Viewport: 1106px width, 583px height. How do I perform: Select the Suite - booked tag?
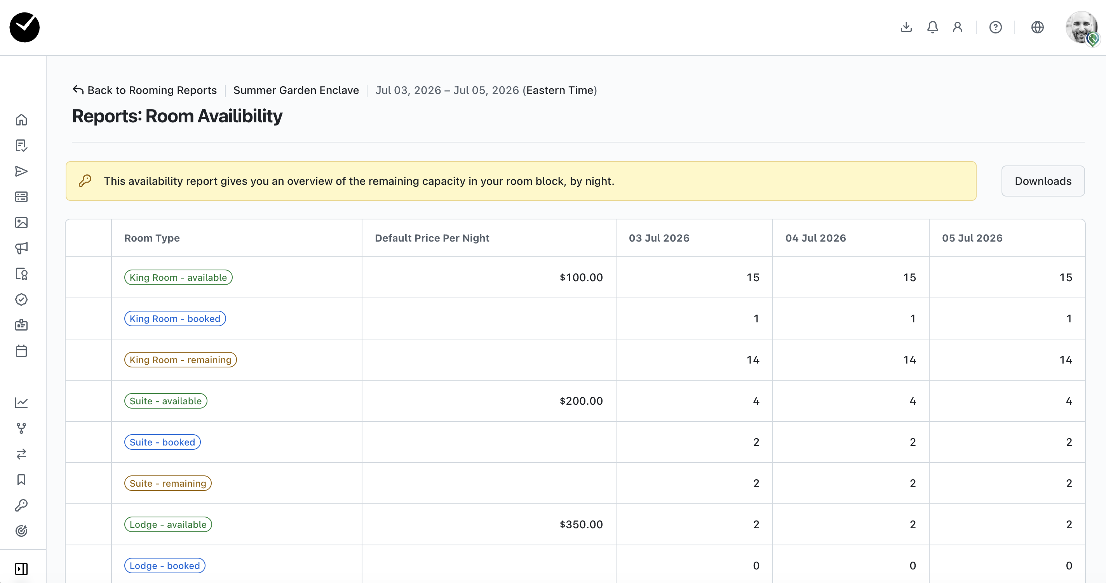click(162, 442)
